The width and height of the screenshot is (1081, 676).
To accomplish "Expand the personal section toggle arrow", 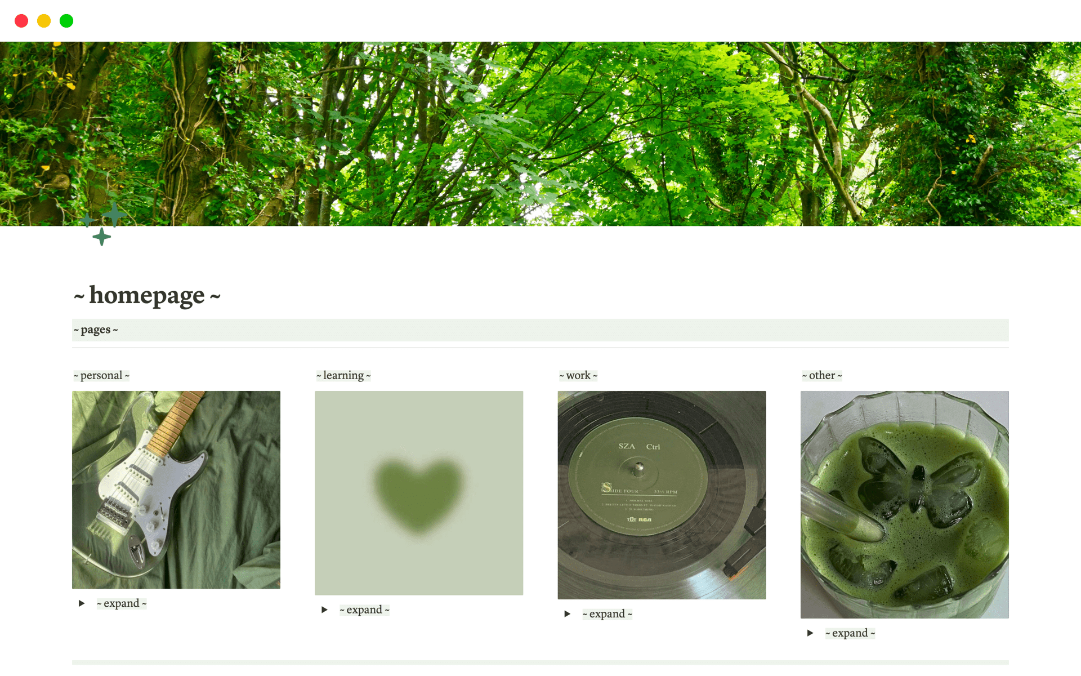I will point(82,603).
